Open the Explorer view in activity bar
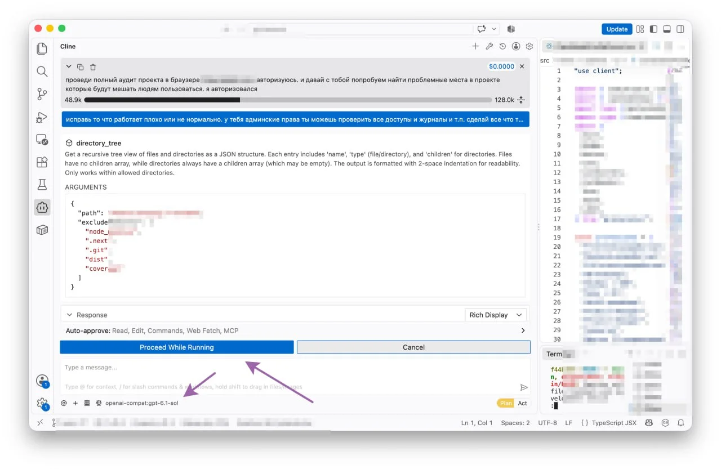Screen dimensions: 721x469 pyautogui.click(x=42, y=49)
